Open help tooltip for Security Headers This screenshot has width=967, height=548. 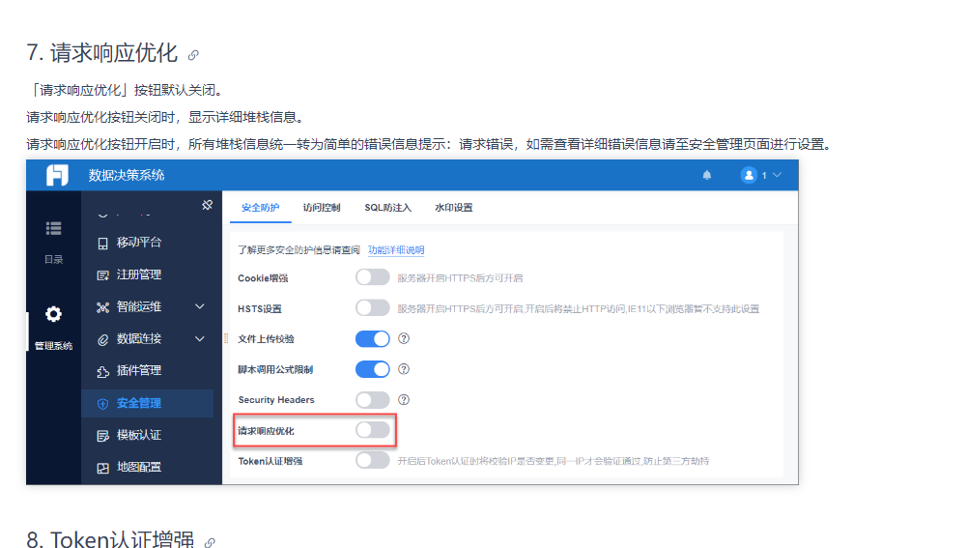click(x=404, y=400)
